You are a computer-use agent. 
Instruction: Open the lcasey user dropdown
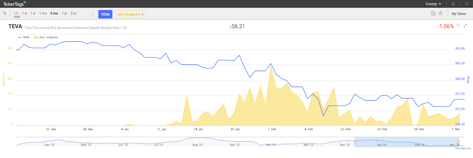click(x=433, y=4)
